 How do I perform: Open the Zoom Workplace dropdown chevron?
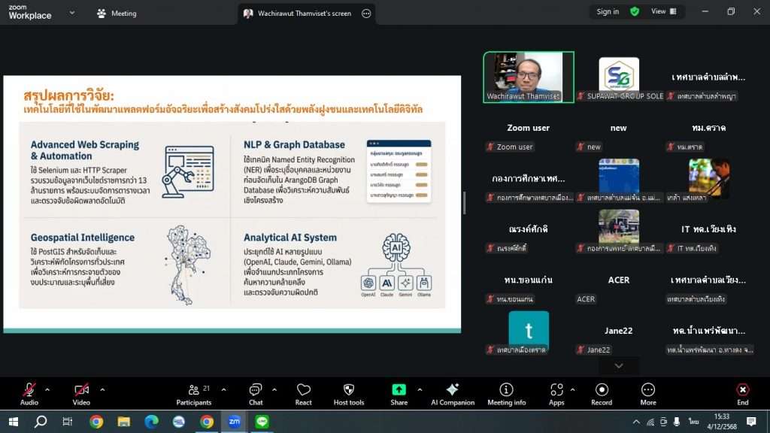[72, 13]
